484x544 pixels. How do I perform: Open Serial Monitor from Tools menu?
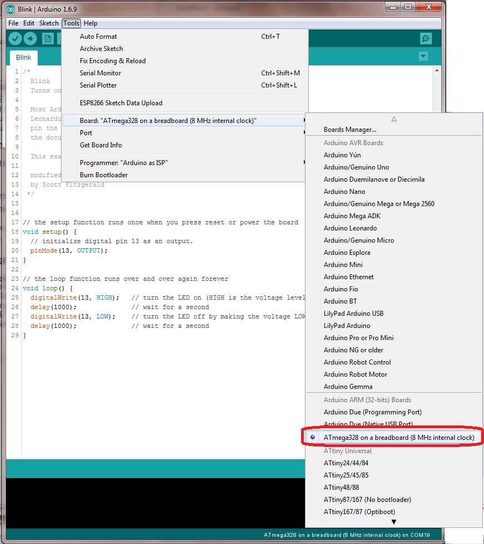click(185, 73)
